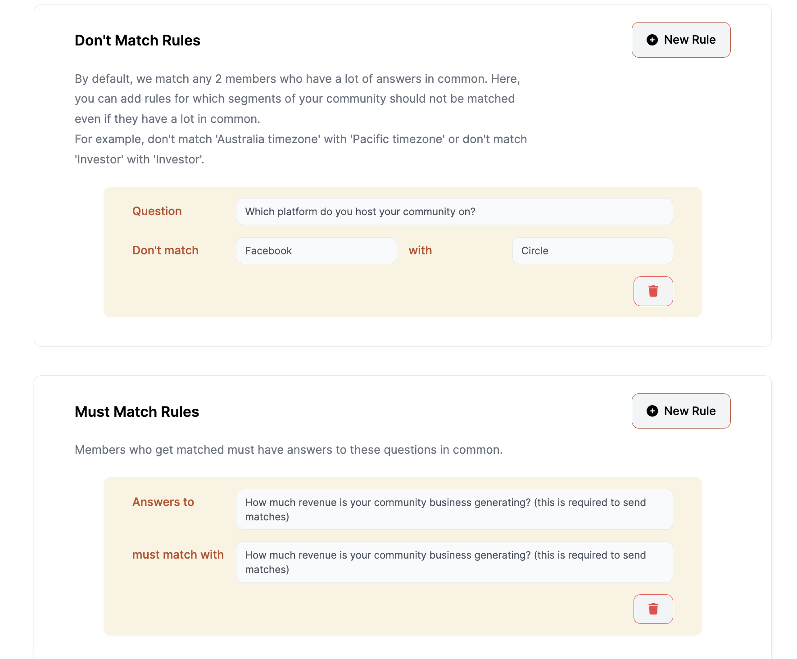Click the Don't Match Rules description paragraph
Viewport: 797px width, 659px height.
301,119
